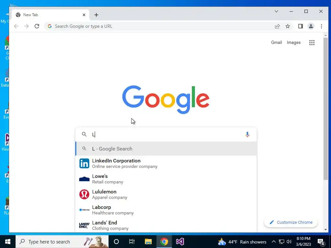Open the Windows Start menu
331x248 pixels.
coord(8,242)
